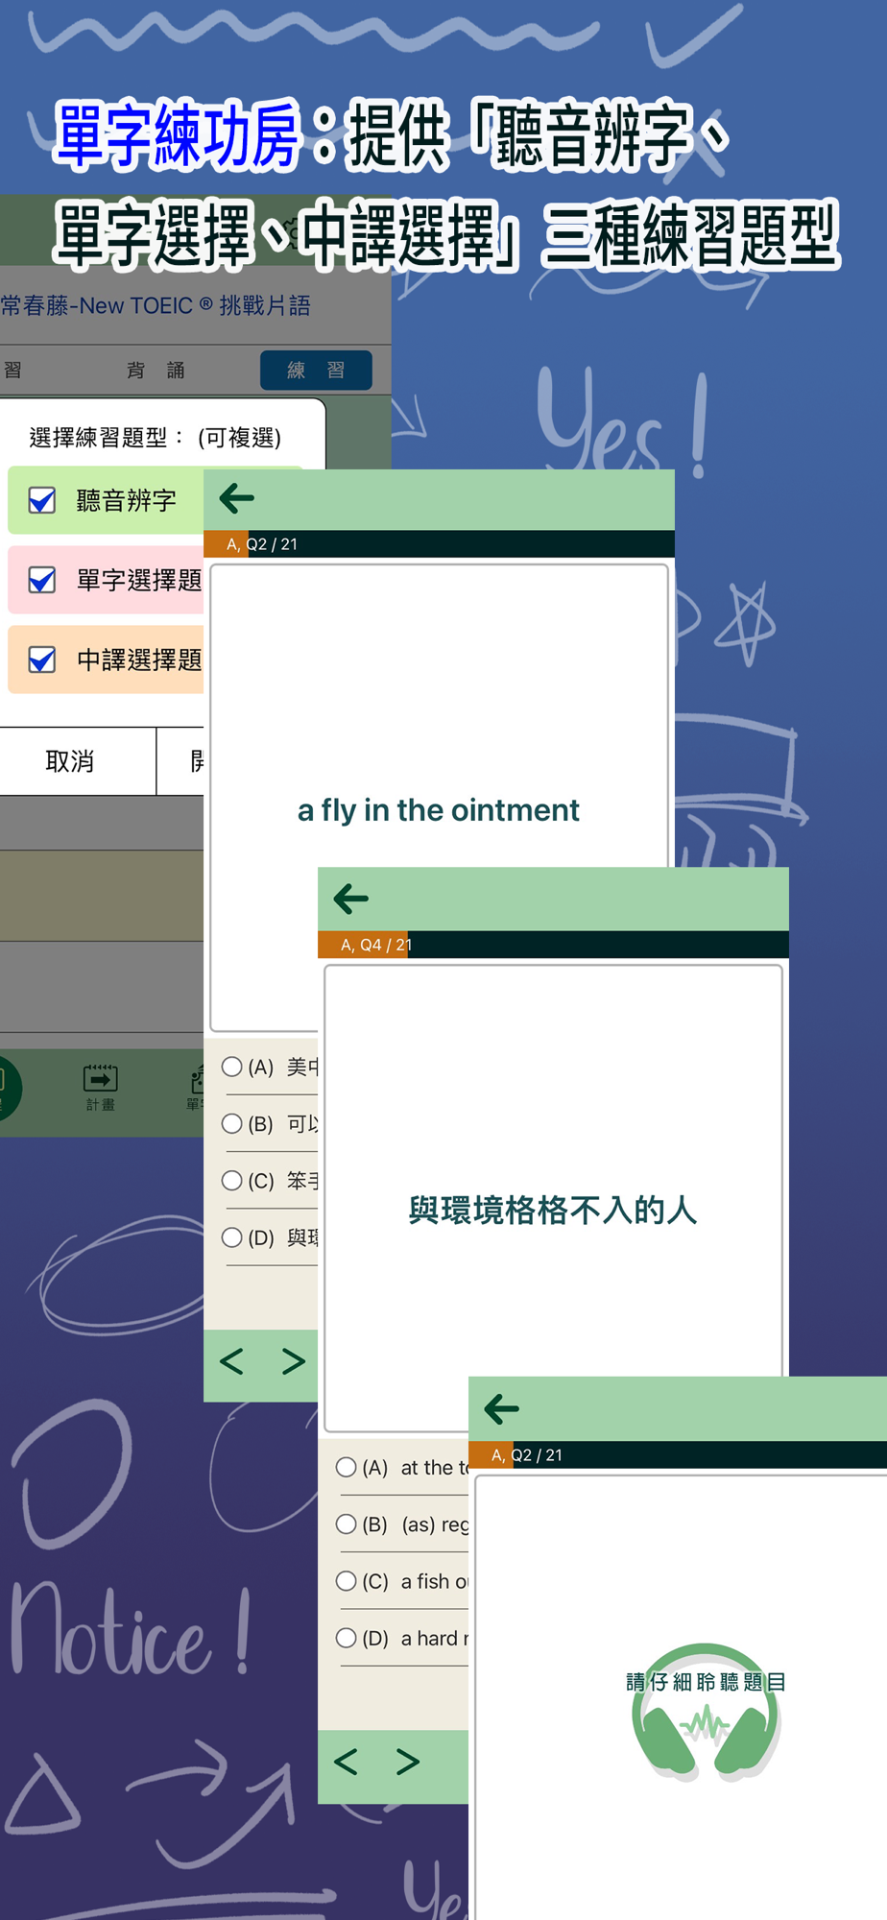Select radio option (B) 可以
Viewport: 887px width, 1920px height.
point(231,1123)
